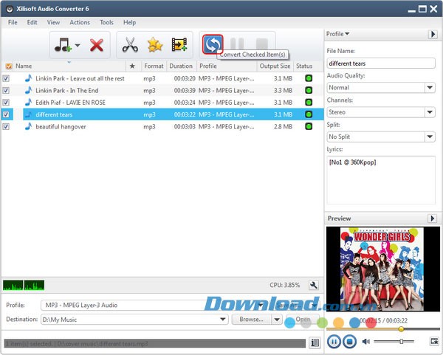Click music note icon of LAVIE EN ROSE
This screenshot has width=443, height=355.
pyautogui.click(x=28, y=103)
